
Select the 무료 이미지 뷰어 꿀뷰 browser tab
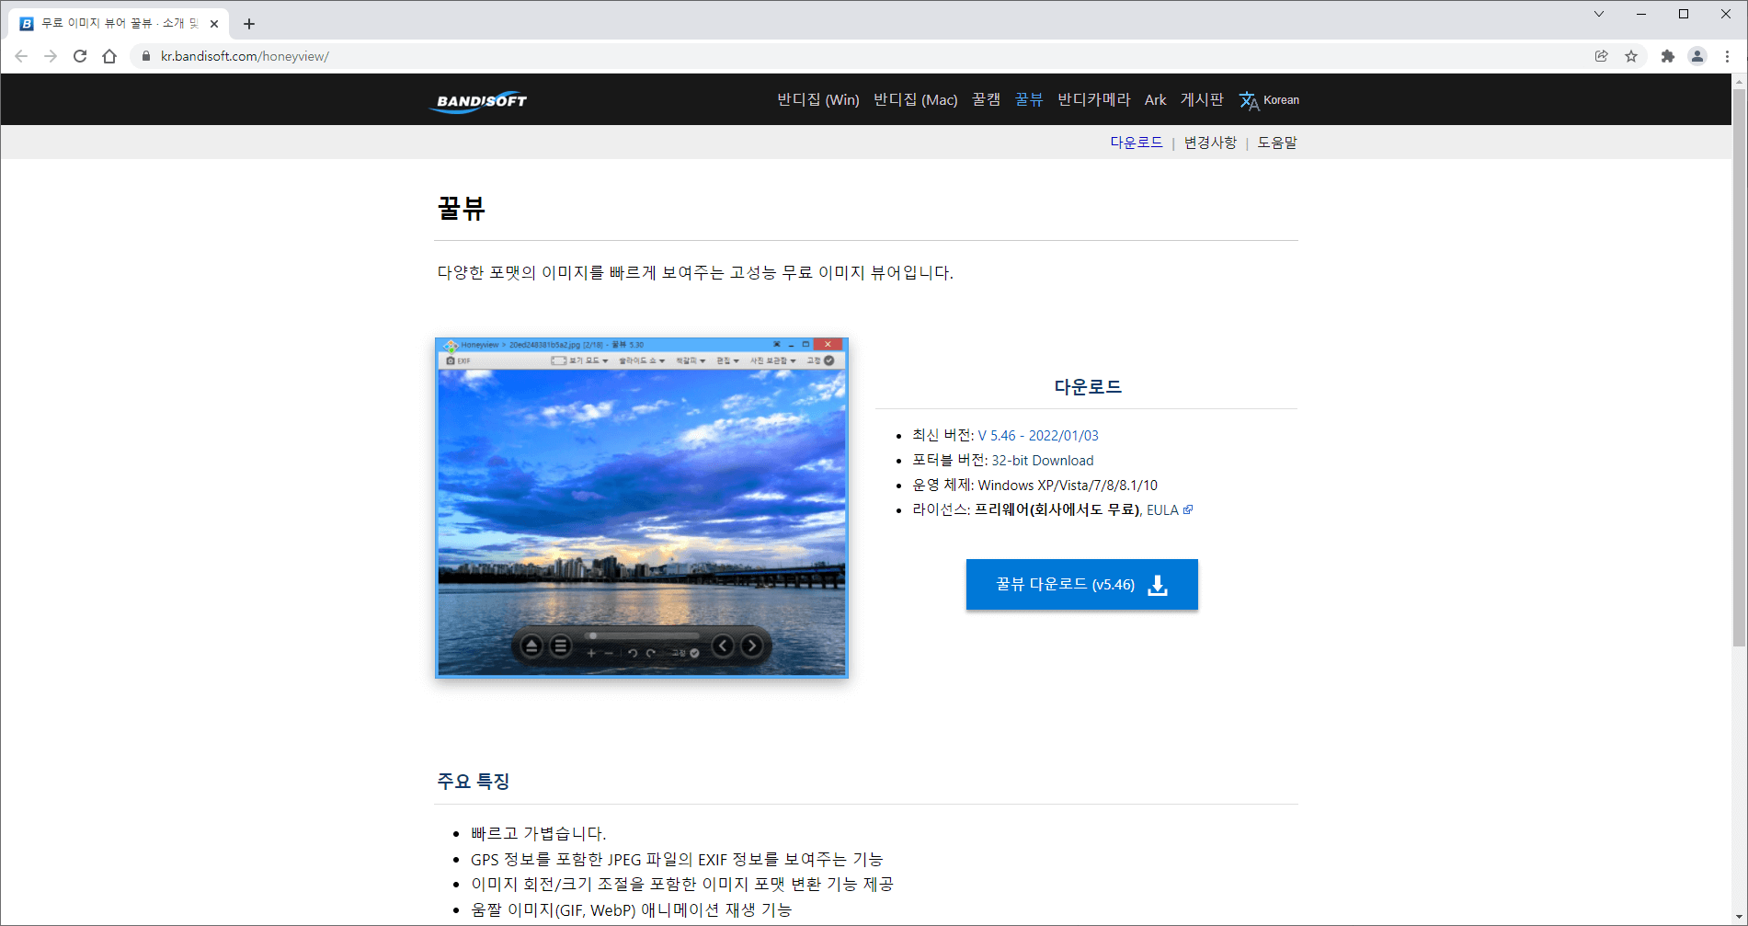pos(120,24)
